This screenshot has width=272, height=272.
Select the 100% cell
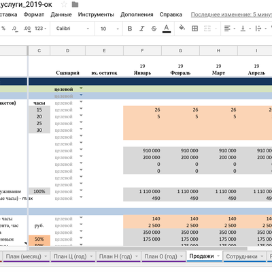(39, 192)
